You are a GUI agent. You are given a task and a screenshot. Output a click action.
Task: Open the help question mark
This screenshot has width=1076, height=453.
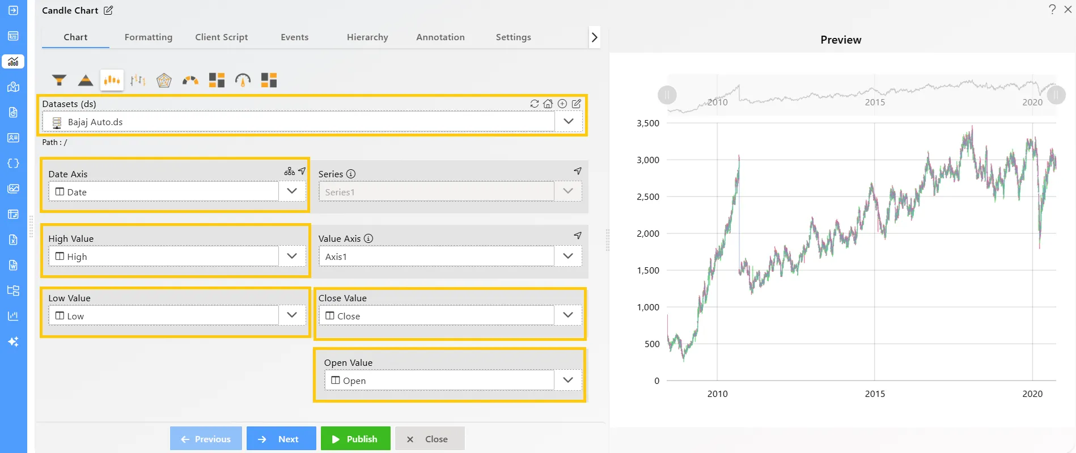1052,10
